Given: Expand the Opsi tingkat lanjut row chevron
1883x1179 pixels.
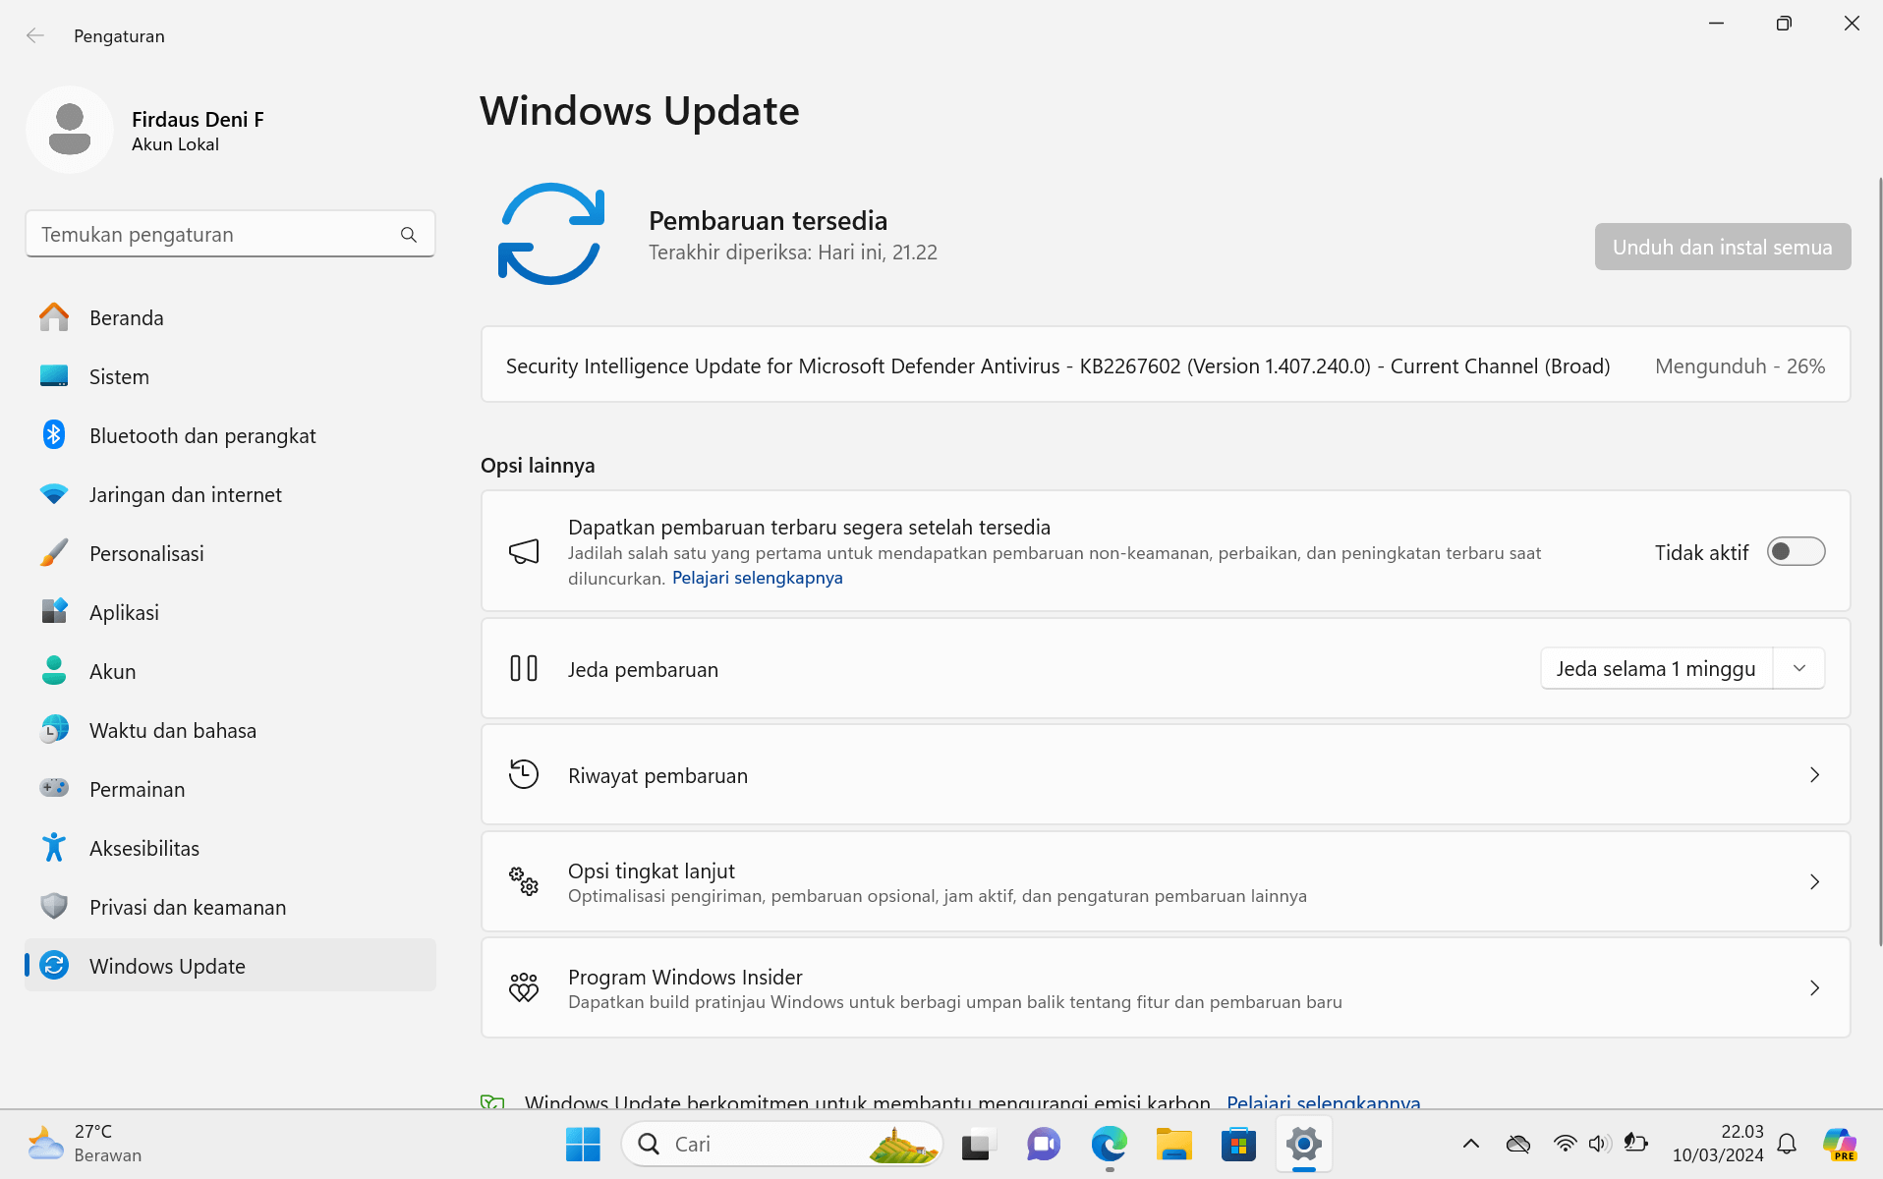Looking at the screenshot, I should click(1814, 881).
